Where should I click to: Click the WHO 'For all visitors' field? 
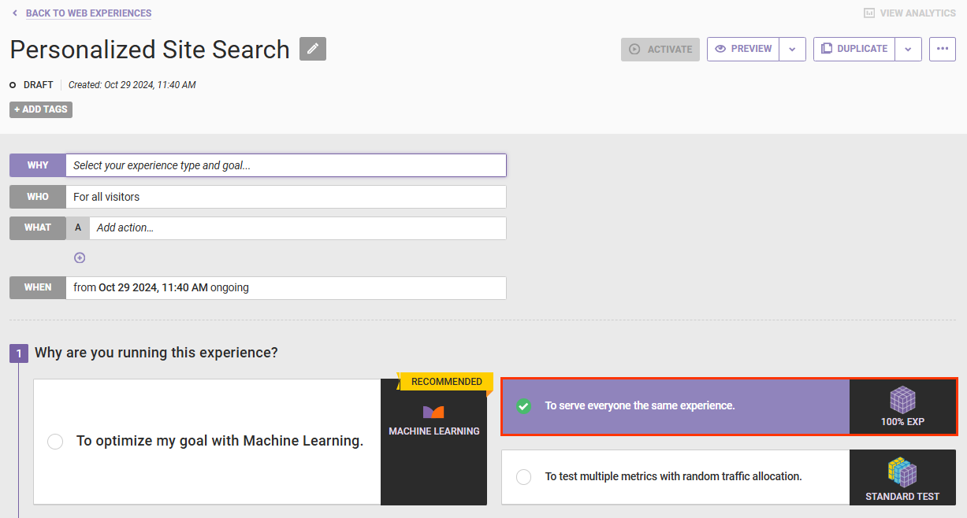pos(286,197)
